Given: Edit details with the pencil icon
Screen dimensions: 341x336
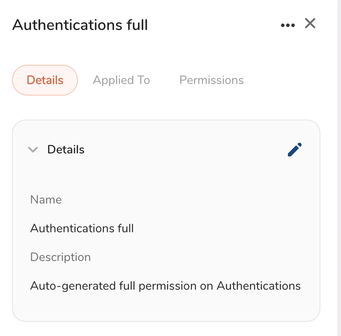Looking at the screenshot, I should click(295, 150).
